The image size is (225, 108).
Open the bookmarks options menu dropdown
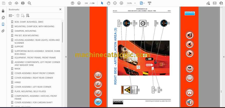tap(11, 16)
